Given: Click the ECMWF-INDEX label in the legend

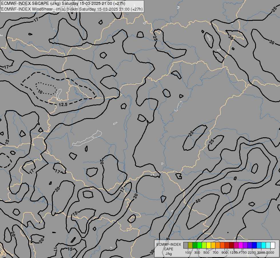Looking at the screenshot, I should pyautogui.click(x=168, y=245).
